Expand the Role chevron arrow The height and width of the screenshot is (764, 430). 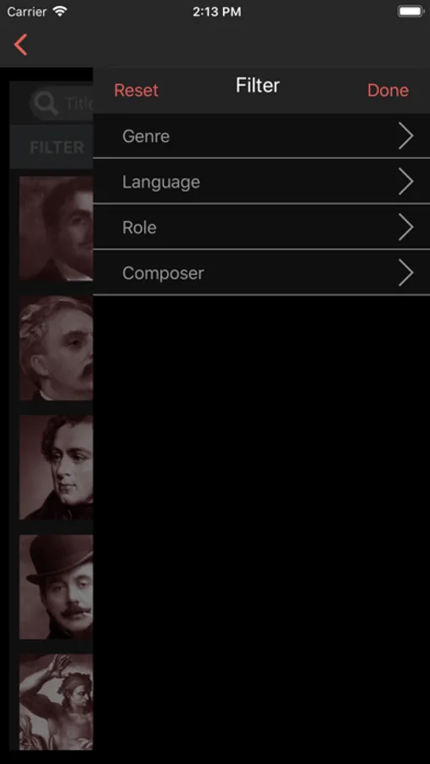405,227
